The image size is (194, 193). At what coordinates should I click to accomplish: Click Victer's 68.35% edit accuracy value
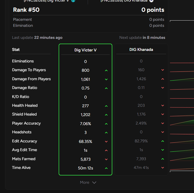(x=85, y=142)
